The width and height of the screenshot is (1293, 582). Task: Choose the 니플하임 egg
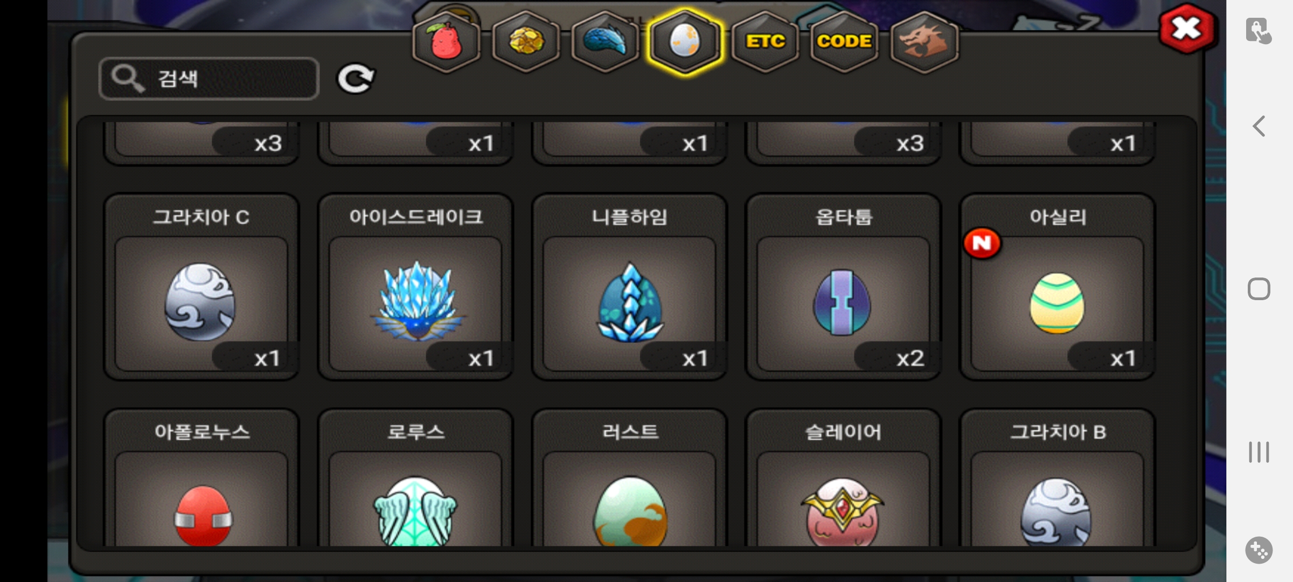(629, 287)
